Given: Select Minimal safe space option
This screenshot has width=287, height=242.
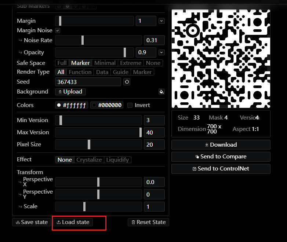Looking at the screenshot, I should pos(105,63).
